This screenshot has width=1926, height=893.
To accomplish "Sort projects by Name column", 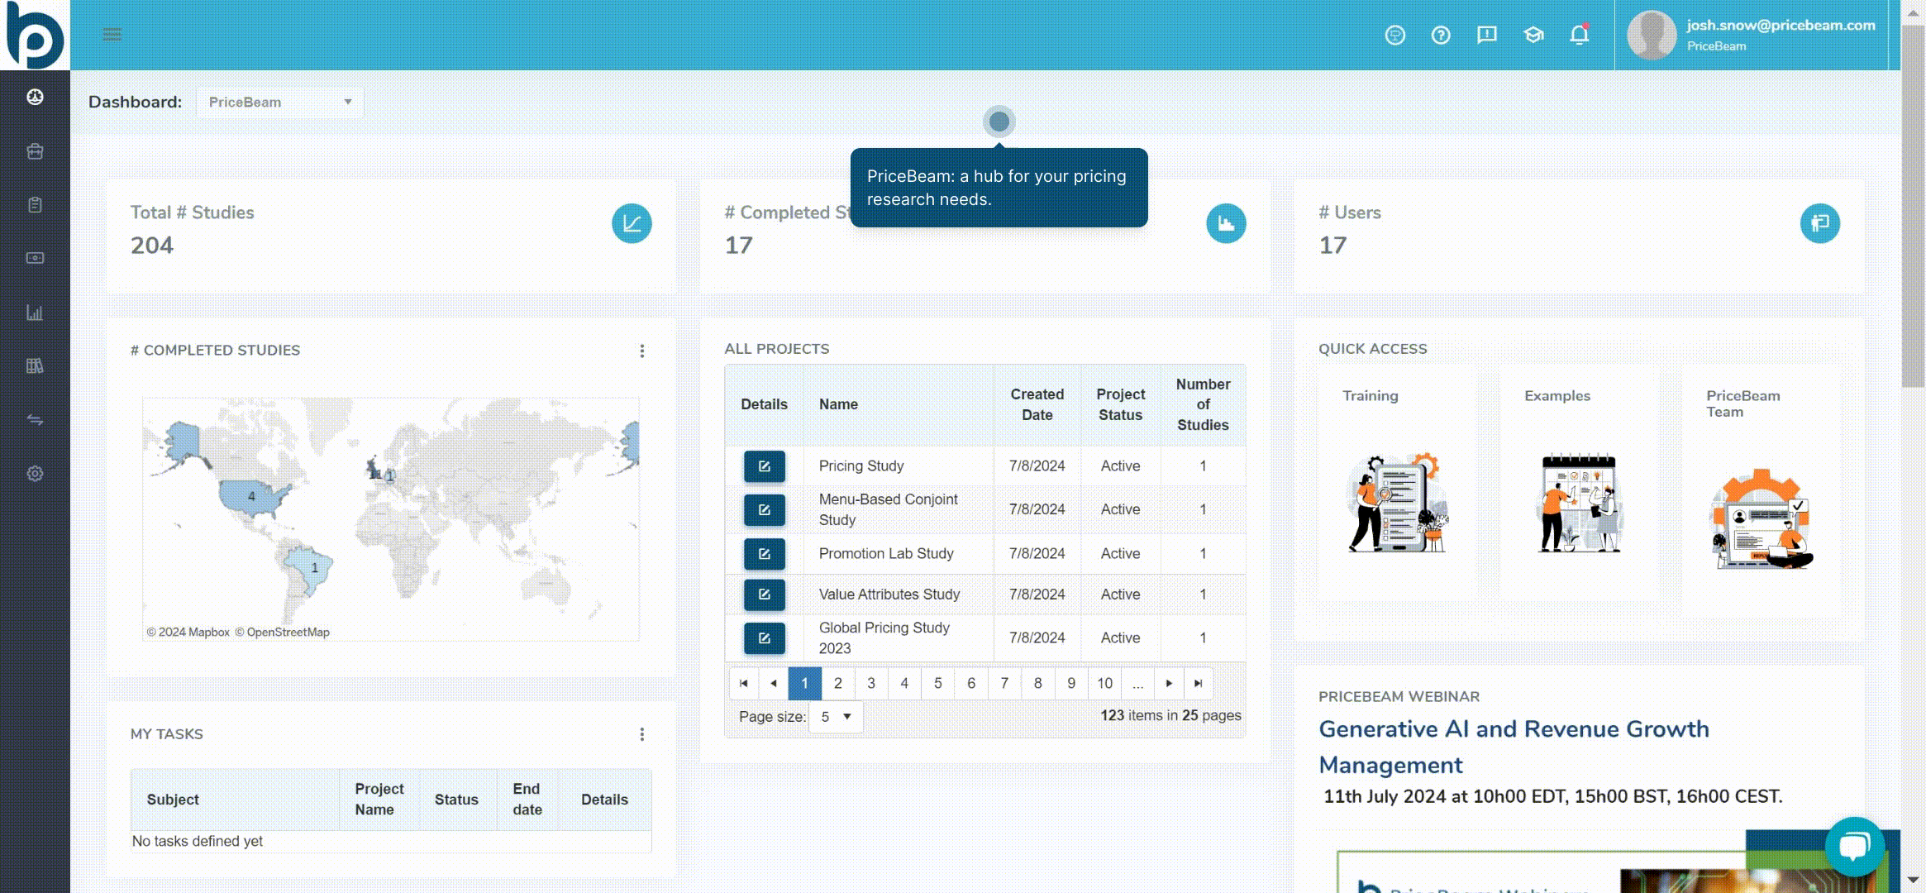I will click(838, 404).
